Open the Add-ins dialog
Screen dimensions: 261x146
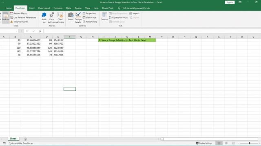44,17
